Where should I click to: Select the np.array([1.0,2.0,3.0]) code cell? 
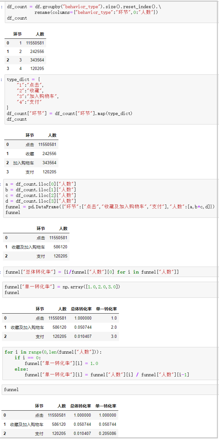110,290
